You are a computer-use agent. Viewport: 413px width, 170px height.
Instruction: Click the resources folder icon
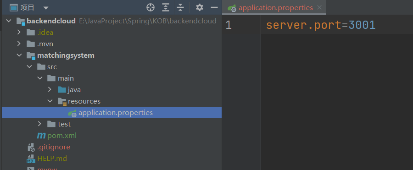tap(62, 102)
